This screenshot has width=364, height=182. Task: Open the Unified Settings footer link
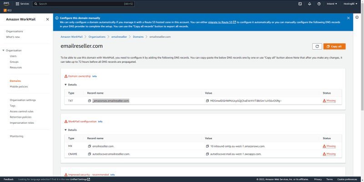click(x=80, y=179)
